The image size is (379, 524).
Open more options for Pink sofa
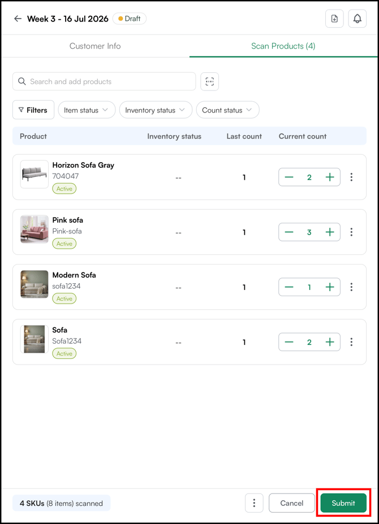pyautogui.click(x=351, y=232)
